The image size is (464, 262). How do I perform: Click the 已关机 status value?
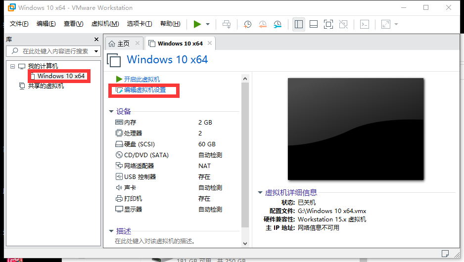coord(307,203)
